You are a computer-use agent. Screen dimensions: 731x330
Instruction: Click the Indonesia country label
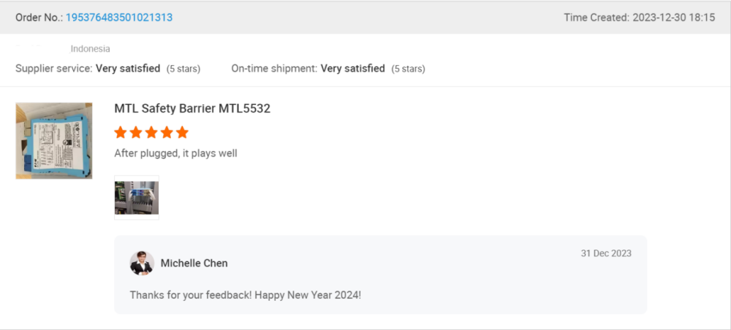[91, 49]
